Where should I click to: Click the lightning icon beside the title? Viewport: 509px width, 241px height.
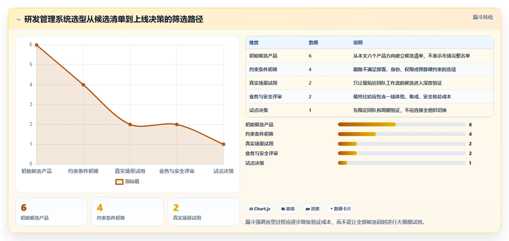coord(19,19)
